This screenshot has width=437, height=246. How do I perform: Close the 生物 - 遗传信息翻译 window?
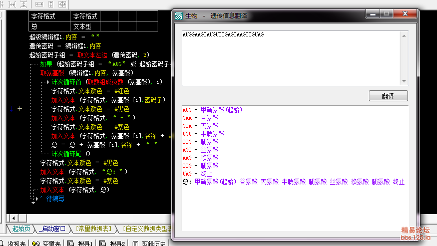pos(405,14)
